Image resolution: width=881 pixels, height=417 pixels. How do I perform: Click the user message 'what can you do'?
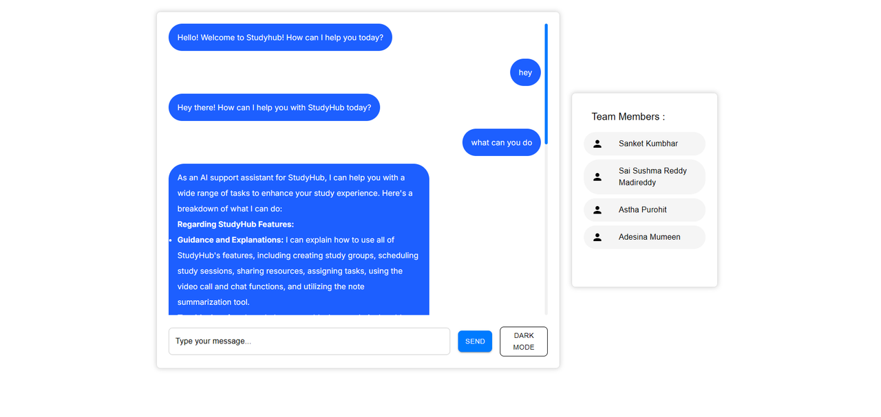coord(502,142)
